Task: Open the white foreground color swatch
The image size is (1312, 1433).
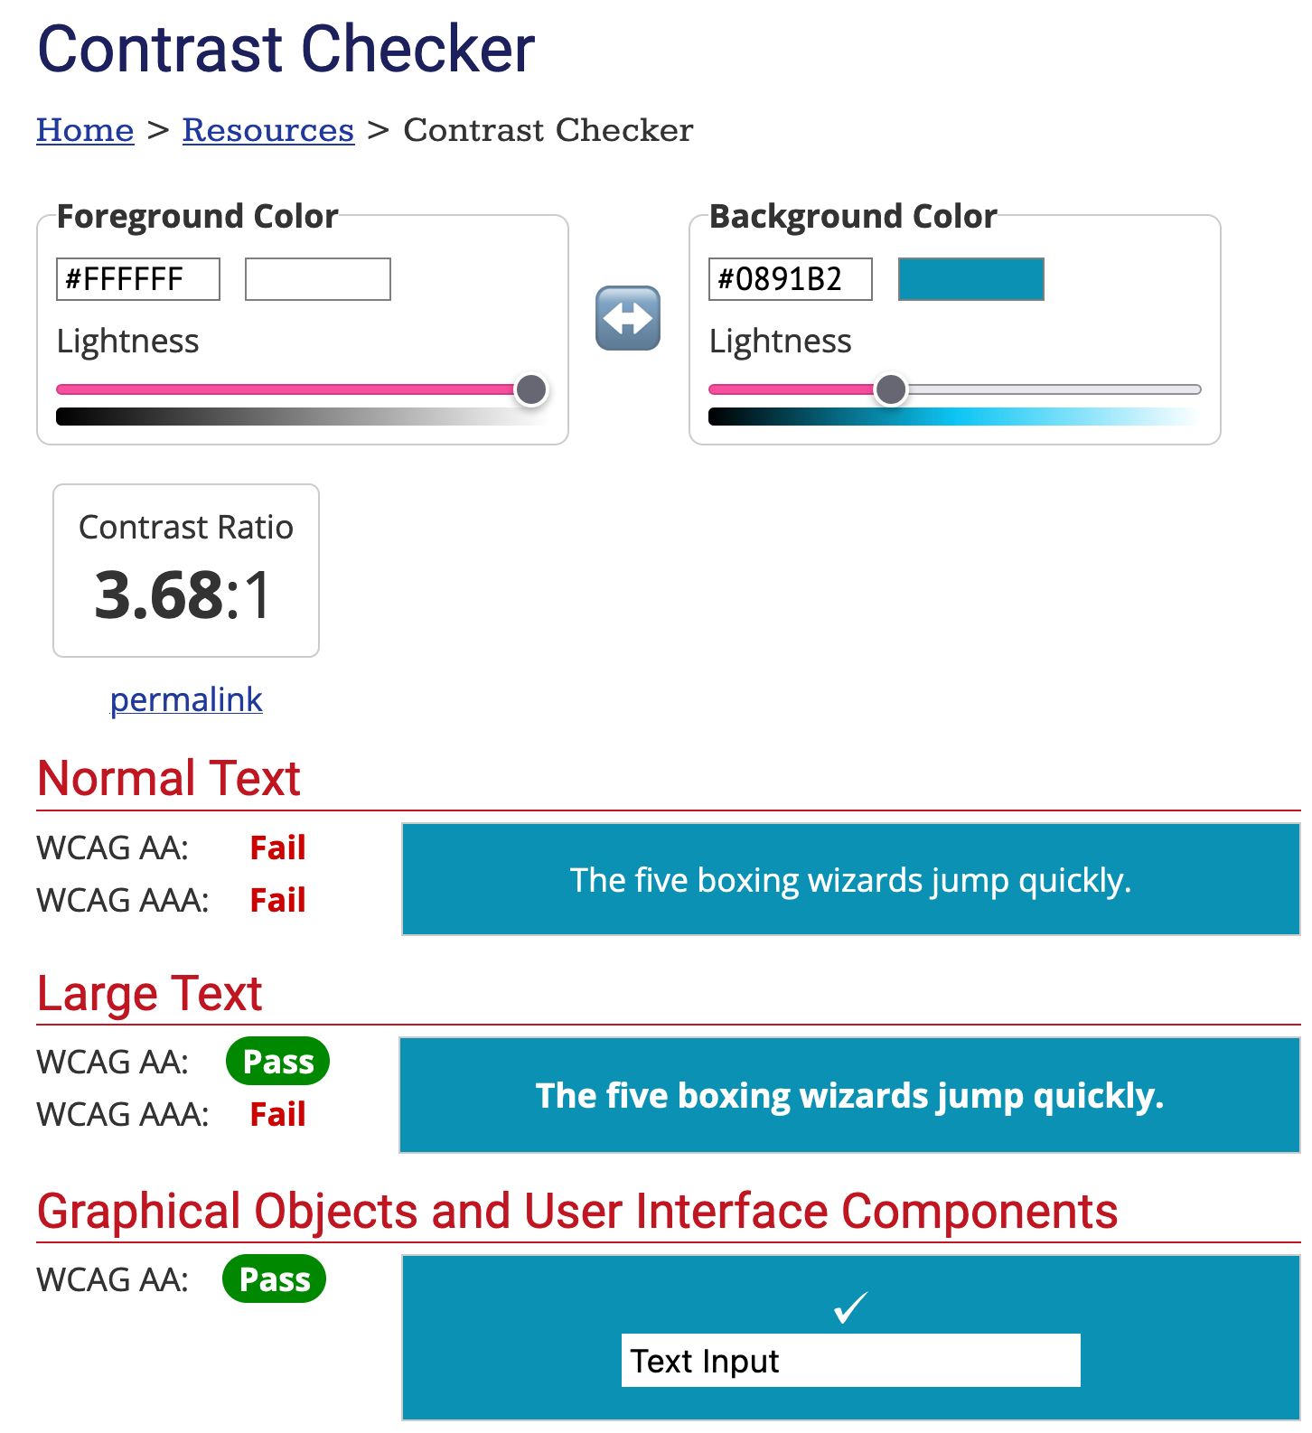Action: [318, 279]
